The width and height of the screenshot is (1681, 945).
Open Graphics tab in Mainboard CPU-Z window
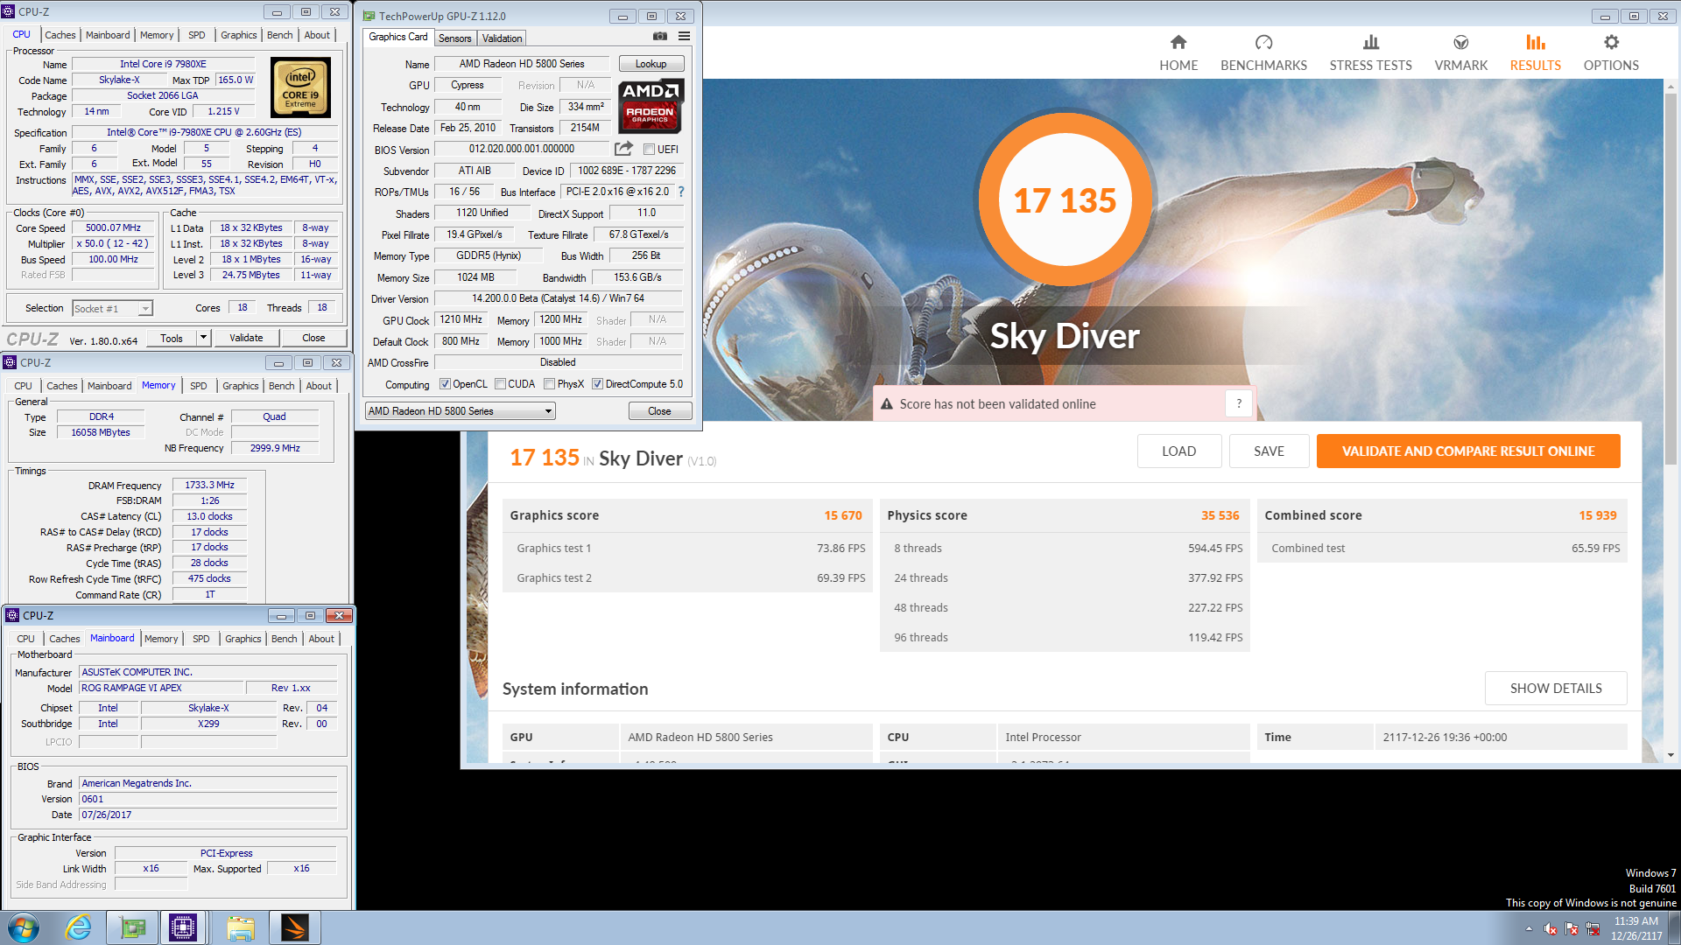coord(243,639)
